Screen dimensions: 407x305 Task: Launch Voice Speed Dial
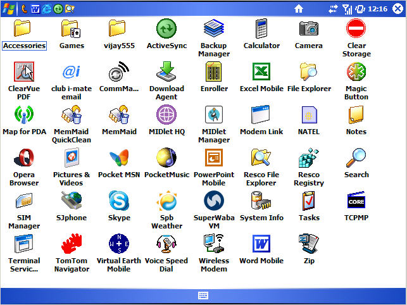point(166,253)
